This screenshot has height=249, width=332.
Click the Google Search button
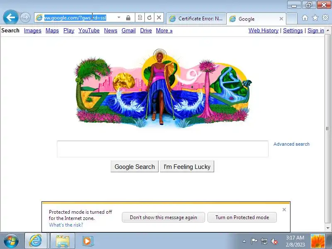[134, 167]
